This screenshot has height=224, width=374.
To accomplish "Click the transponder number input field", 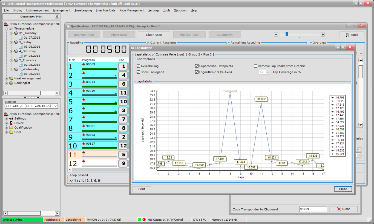I will tap(313, 209).
